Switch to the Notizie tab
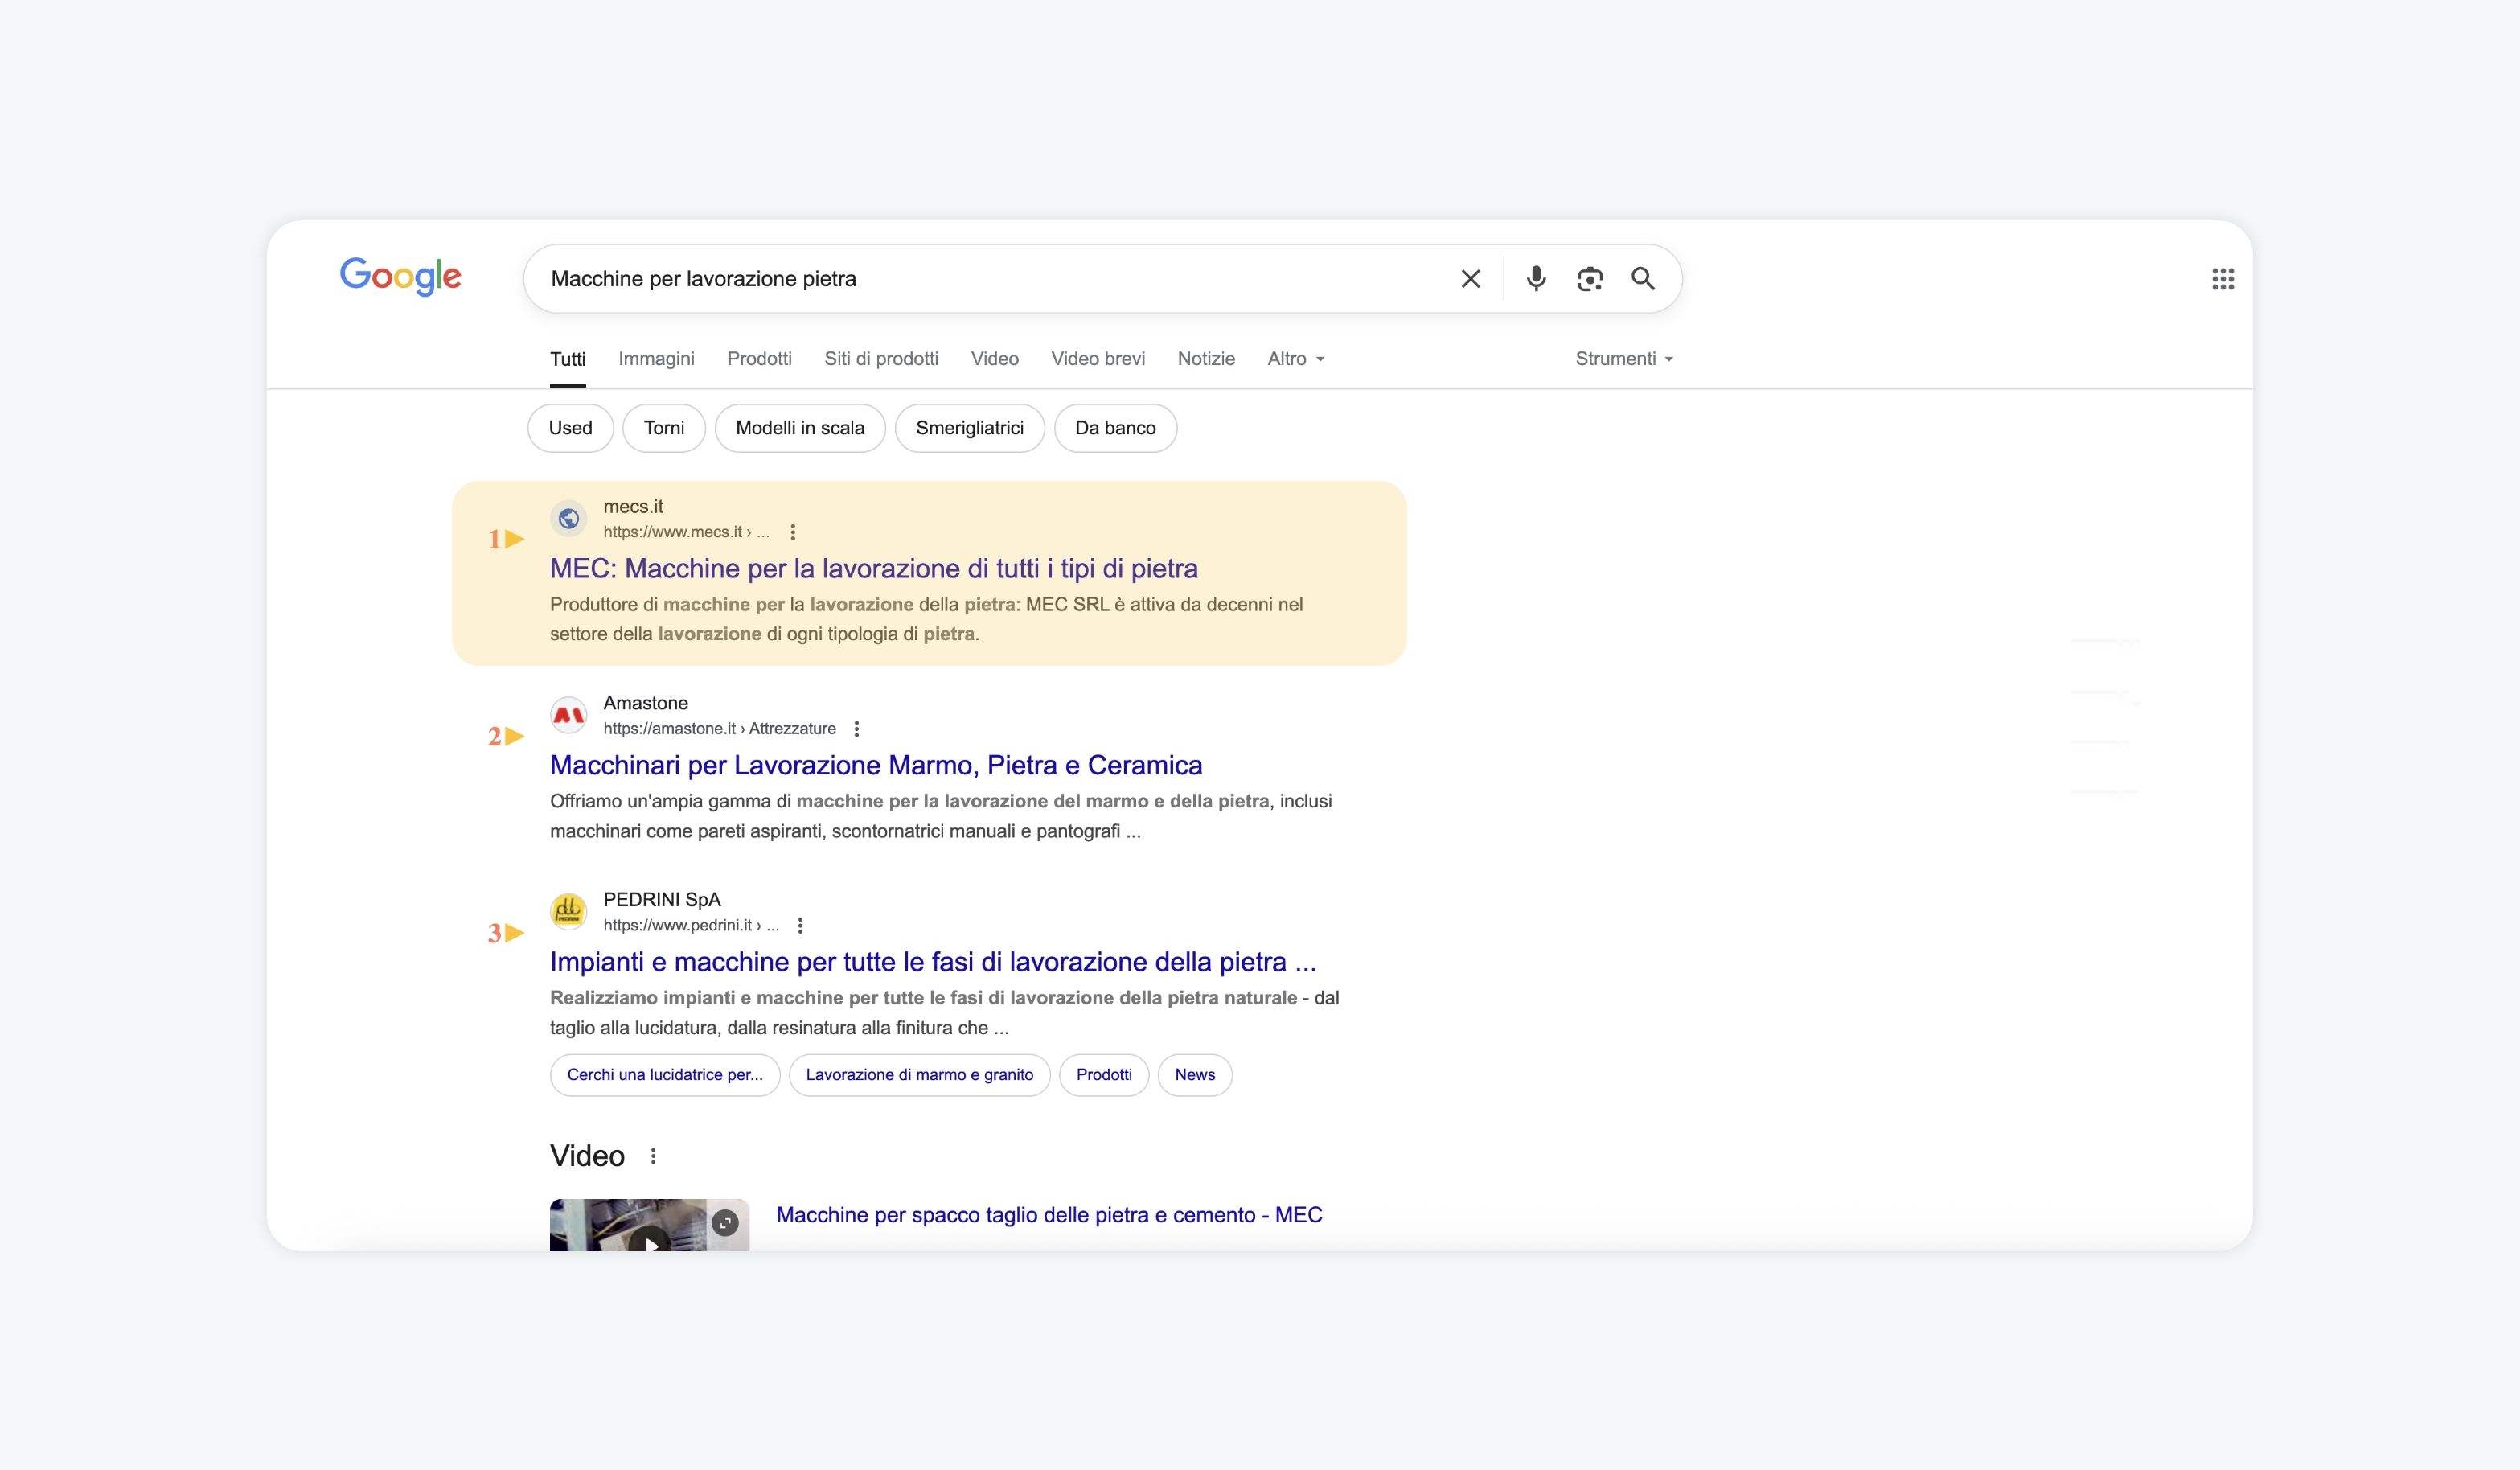Screen dimensions: 2520x1470 tap(1206, 359)
